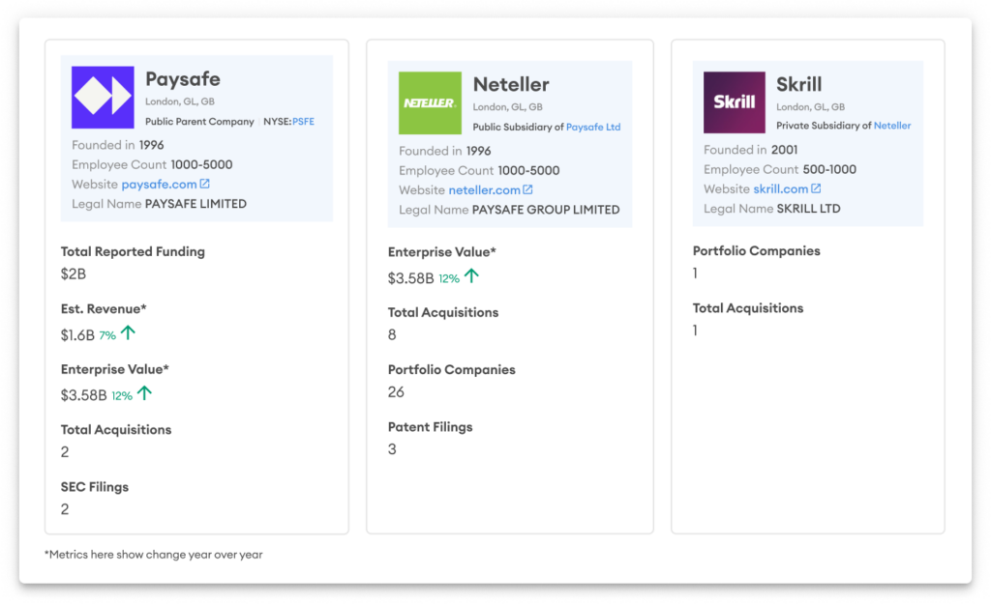Image resolution: width=991 pixels, height=604 pixels.
Task: Click Paysafe's Total Acquisitions label
Action: click(116, 429)
